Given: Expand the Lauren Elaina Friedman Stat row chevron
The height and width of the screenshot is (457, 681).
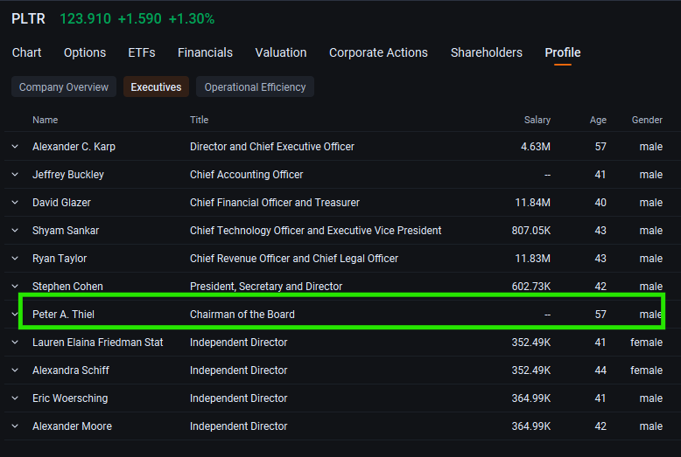Looking at the screenshot, I should pyautogui.click(x=15, y=343).
